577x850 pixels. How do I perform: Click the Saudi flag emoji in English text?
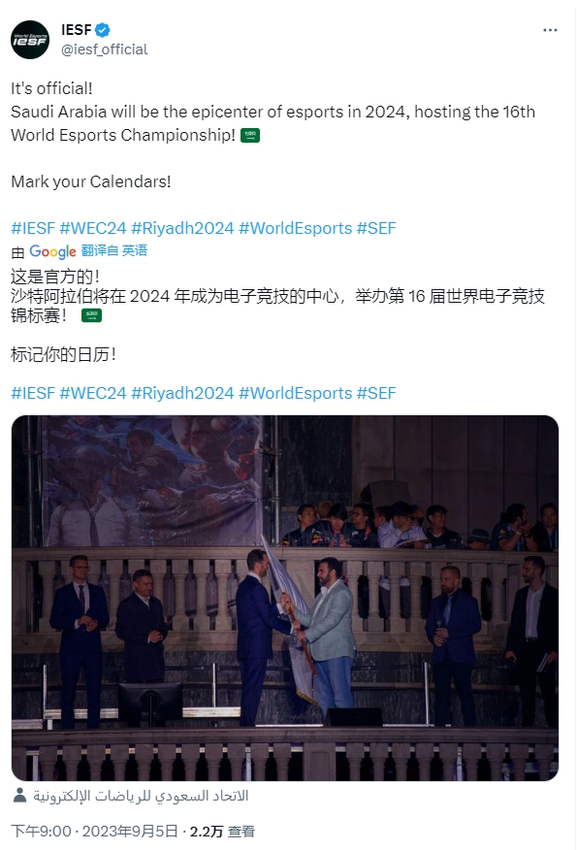250,135
